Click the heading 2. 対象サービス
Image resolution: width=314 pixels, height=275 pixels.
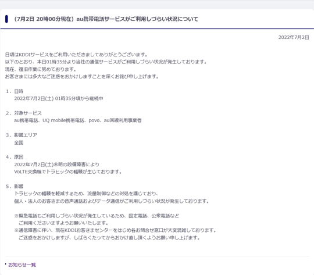[24, 113]
